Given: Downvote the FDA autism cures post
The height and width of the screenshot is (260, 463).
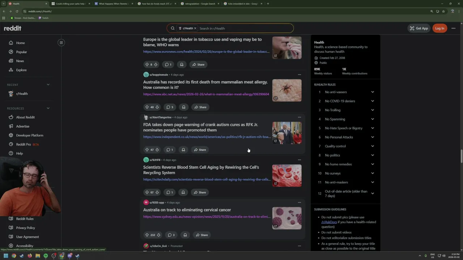Looking at the screenshot, I should click(x=157, y=150).
